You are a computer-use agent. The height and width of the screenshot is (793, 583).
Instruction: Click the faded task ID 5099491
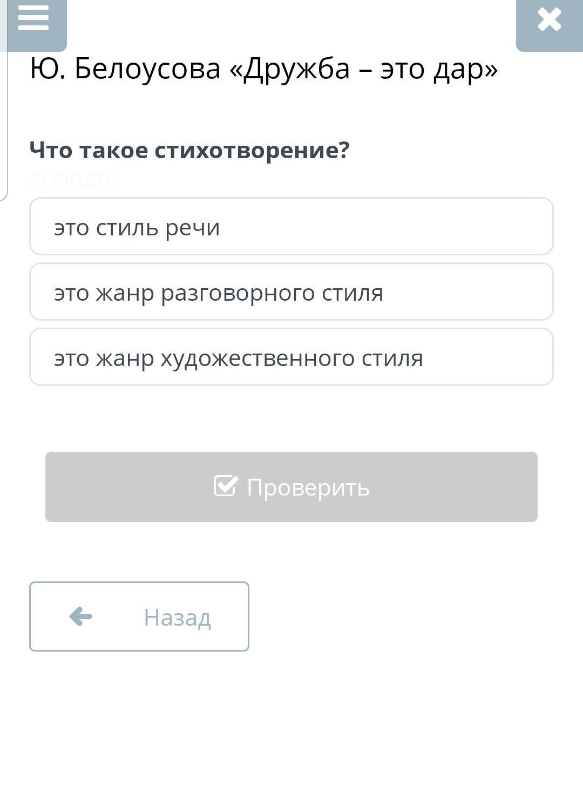point(76,182)
